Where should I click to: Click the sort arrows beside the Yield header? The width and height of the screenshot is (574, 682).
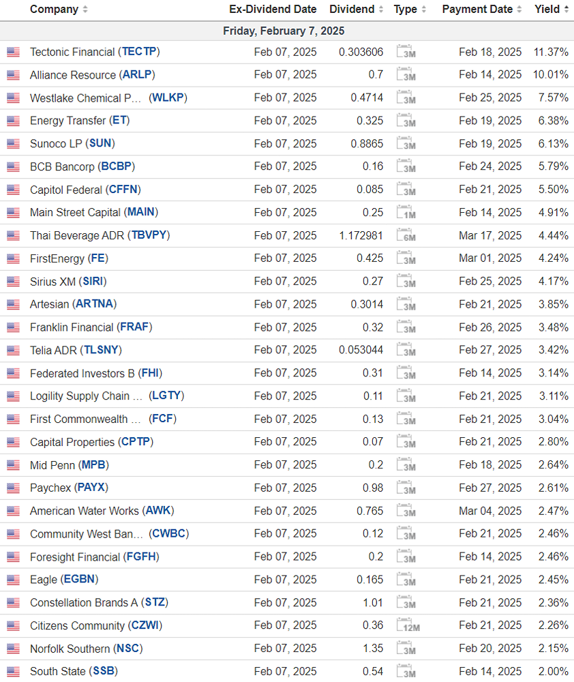coord(567,10)
